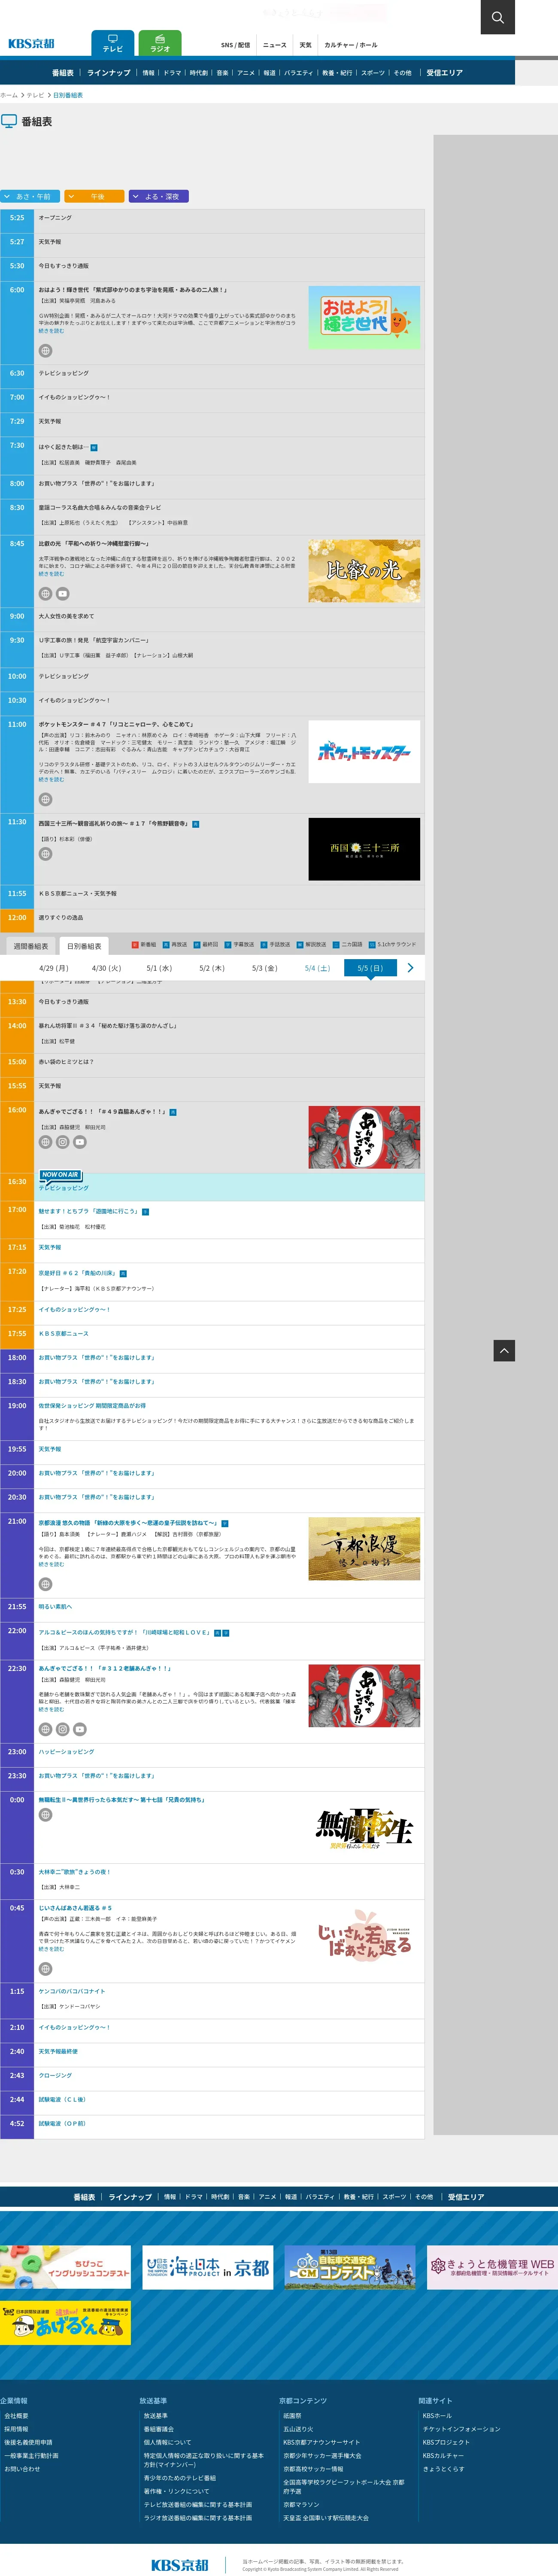
Task: Switch to 週間番組表 tab
Action: coord(31,946)
